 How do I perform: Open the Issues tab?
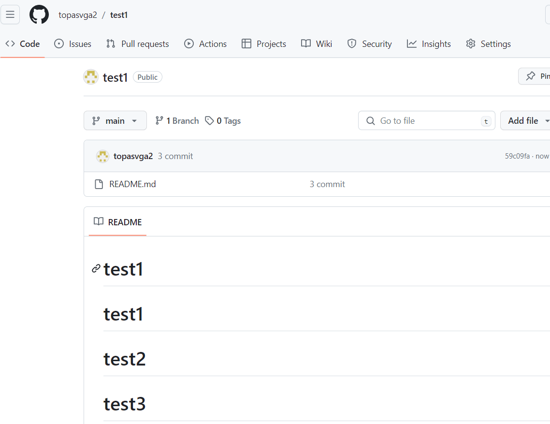pyautogui.click(x=73, y=44)
